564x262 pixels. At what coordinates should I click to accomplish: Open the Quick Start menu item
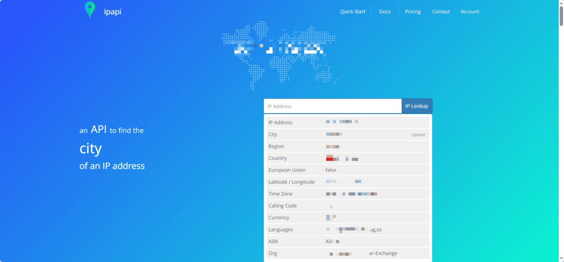[353, 12]
